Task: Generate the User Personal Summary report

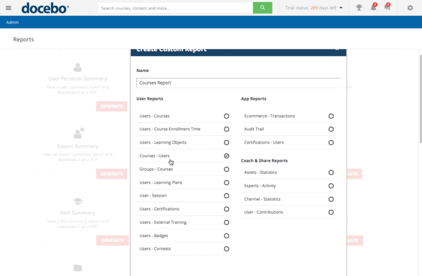Action: pyautogui.click(x=112, y=106)
